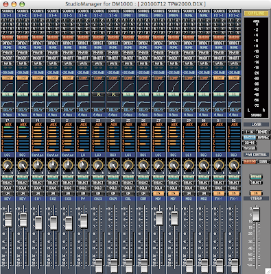The height and width of the screenshot is (274, 271).
Task: Switch to the 33-48 layer
Action: [250, 142]
